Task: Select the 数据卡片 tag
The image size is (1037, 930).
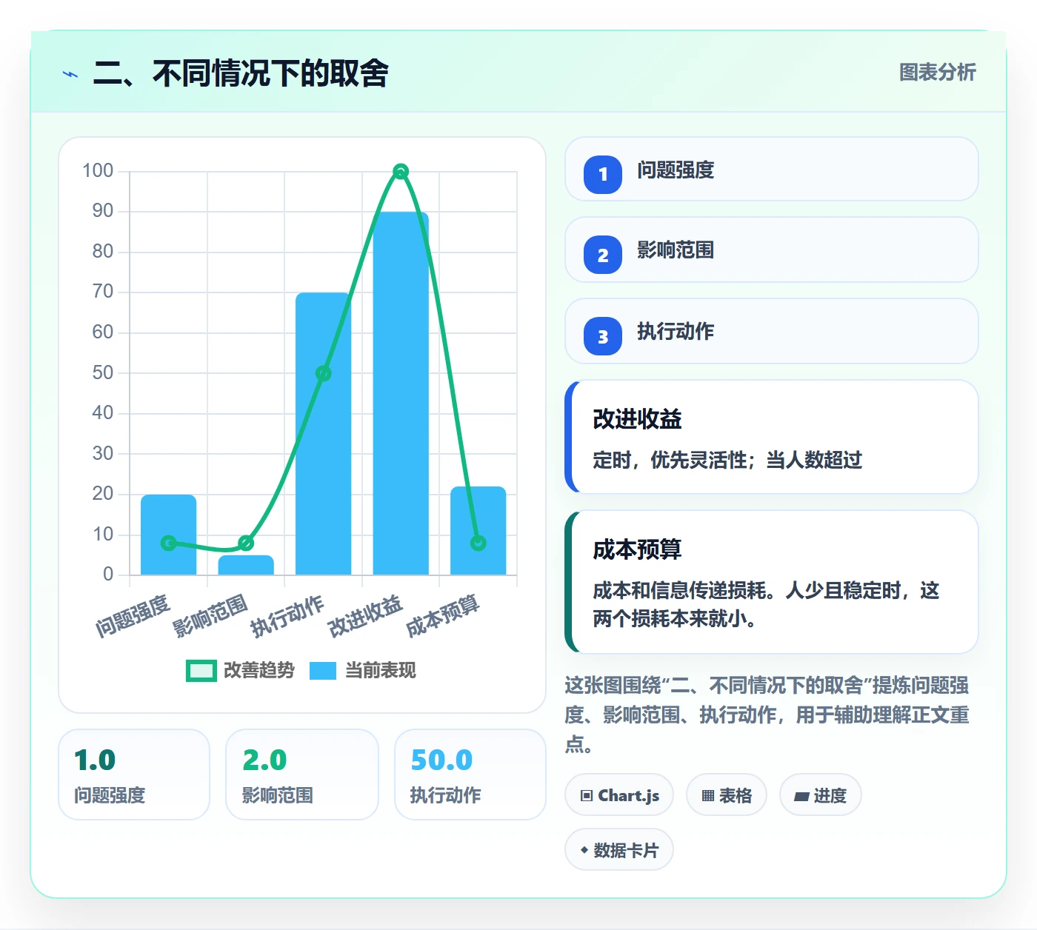Action: (x=619, y=850)
